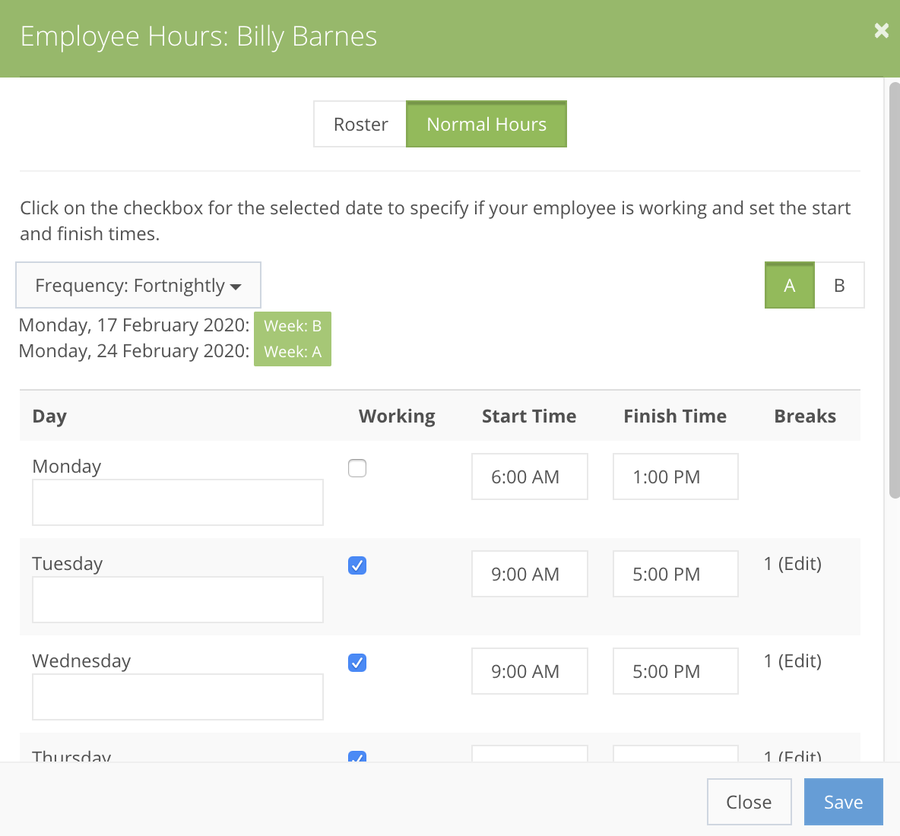Open the dropdown arrow beside Fortnightly

pyautogui.click(x=236, y=287)
